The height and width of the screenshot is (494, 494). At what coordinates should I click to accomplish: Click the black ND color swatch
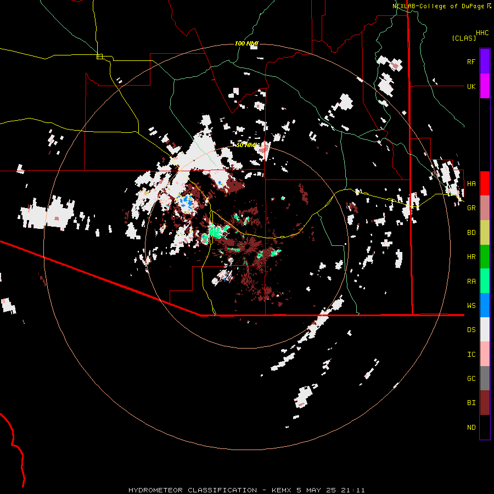485,427
